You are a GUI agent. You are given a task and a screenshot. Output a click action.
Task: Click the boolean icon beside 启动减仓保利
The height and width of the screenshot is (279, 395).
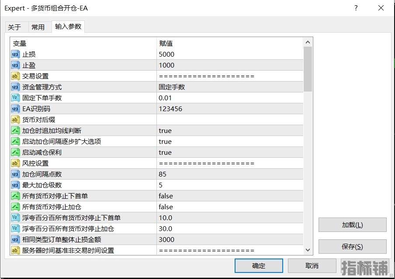click(x=15, y=152)
